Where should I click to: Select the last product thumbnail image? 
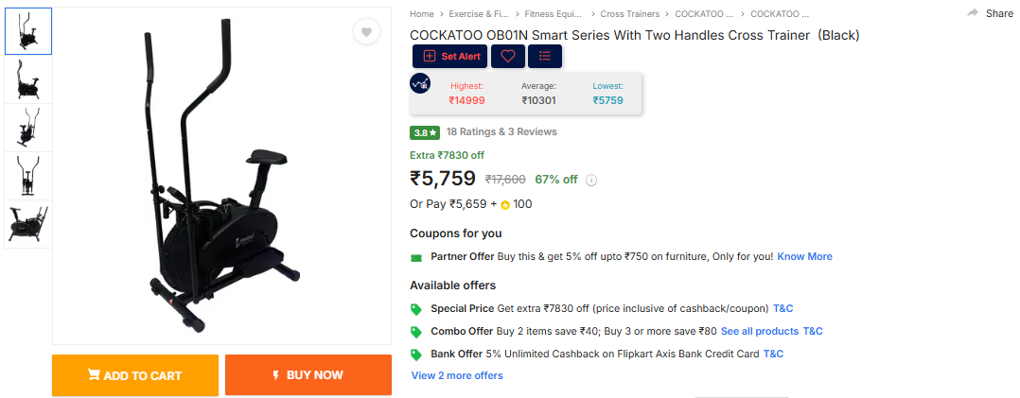[x=28, y=225]
